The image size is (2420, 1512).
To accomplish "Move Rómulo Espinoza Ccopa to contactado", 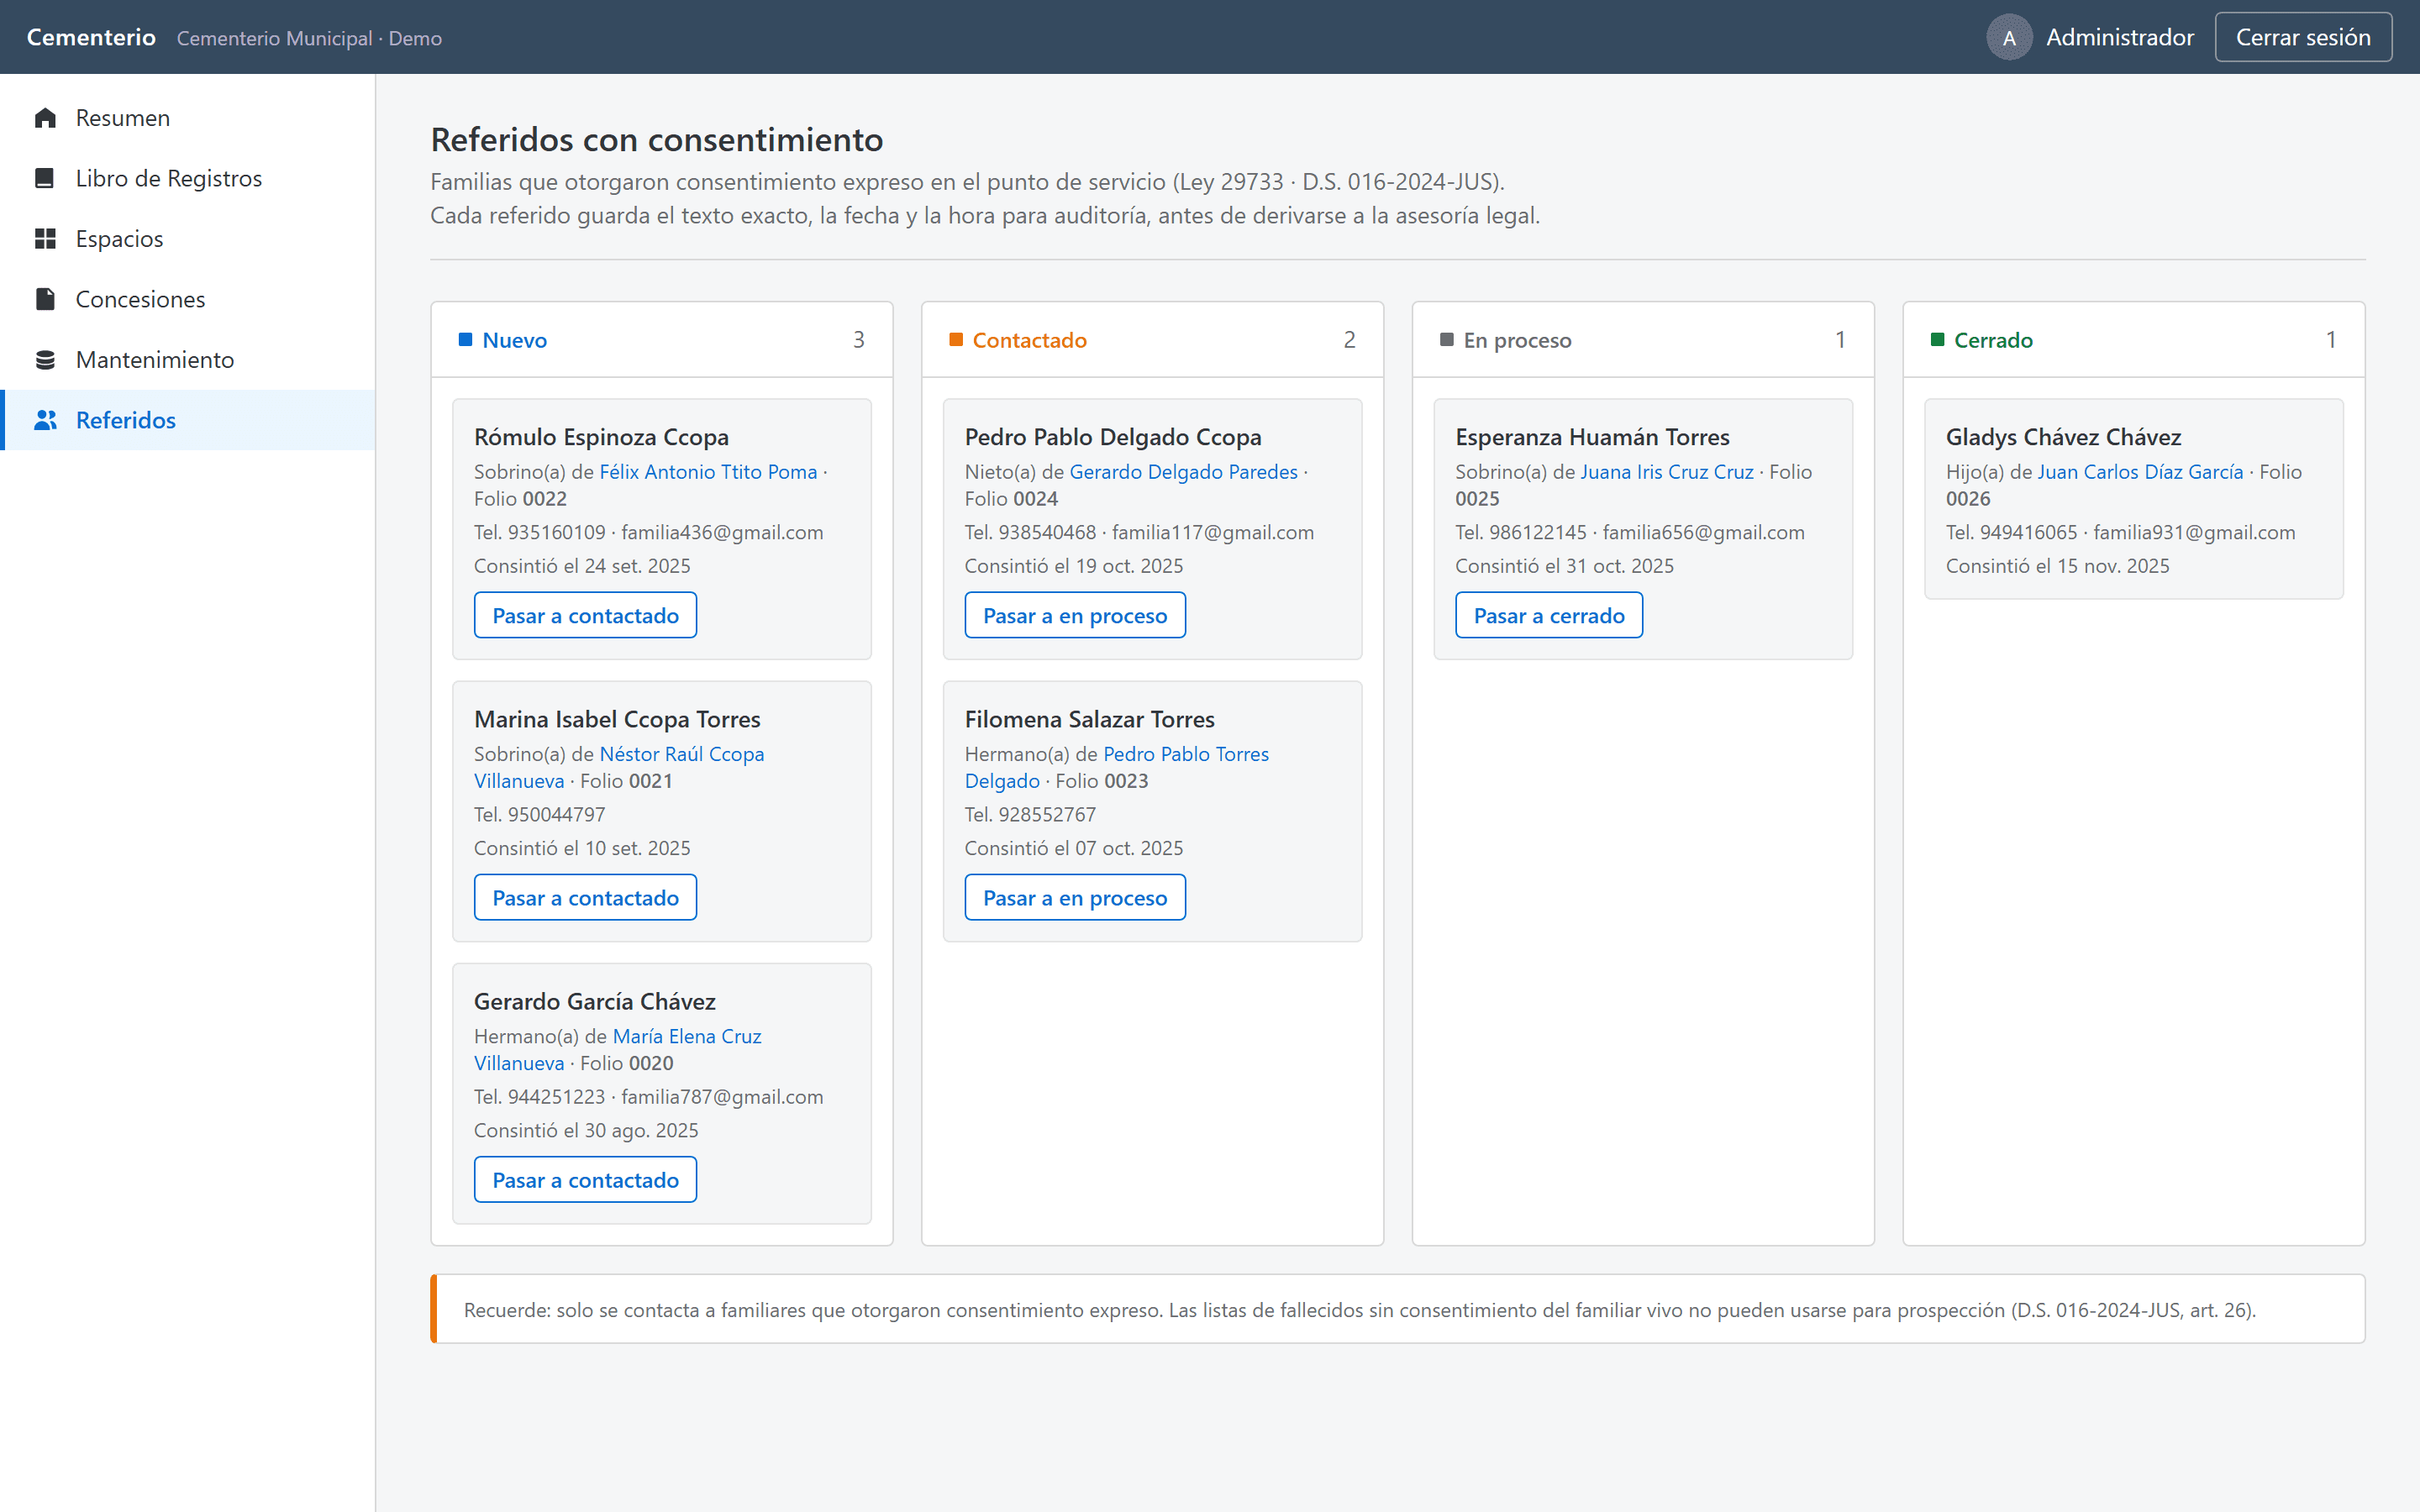I will pyautogui.click(x=585, y=615).
